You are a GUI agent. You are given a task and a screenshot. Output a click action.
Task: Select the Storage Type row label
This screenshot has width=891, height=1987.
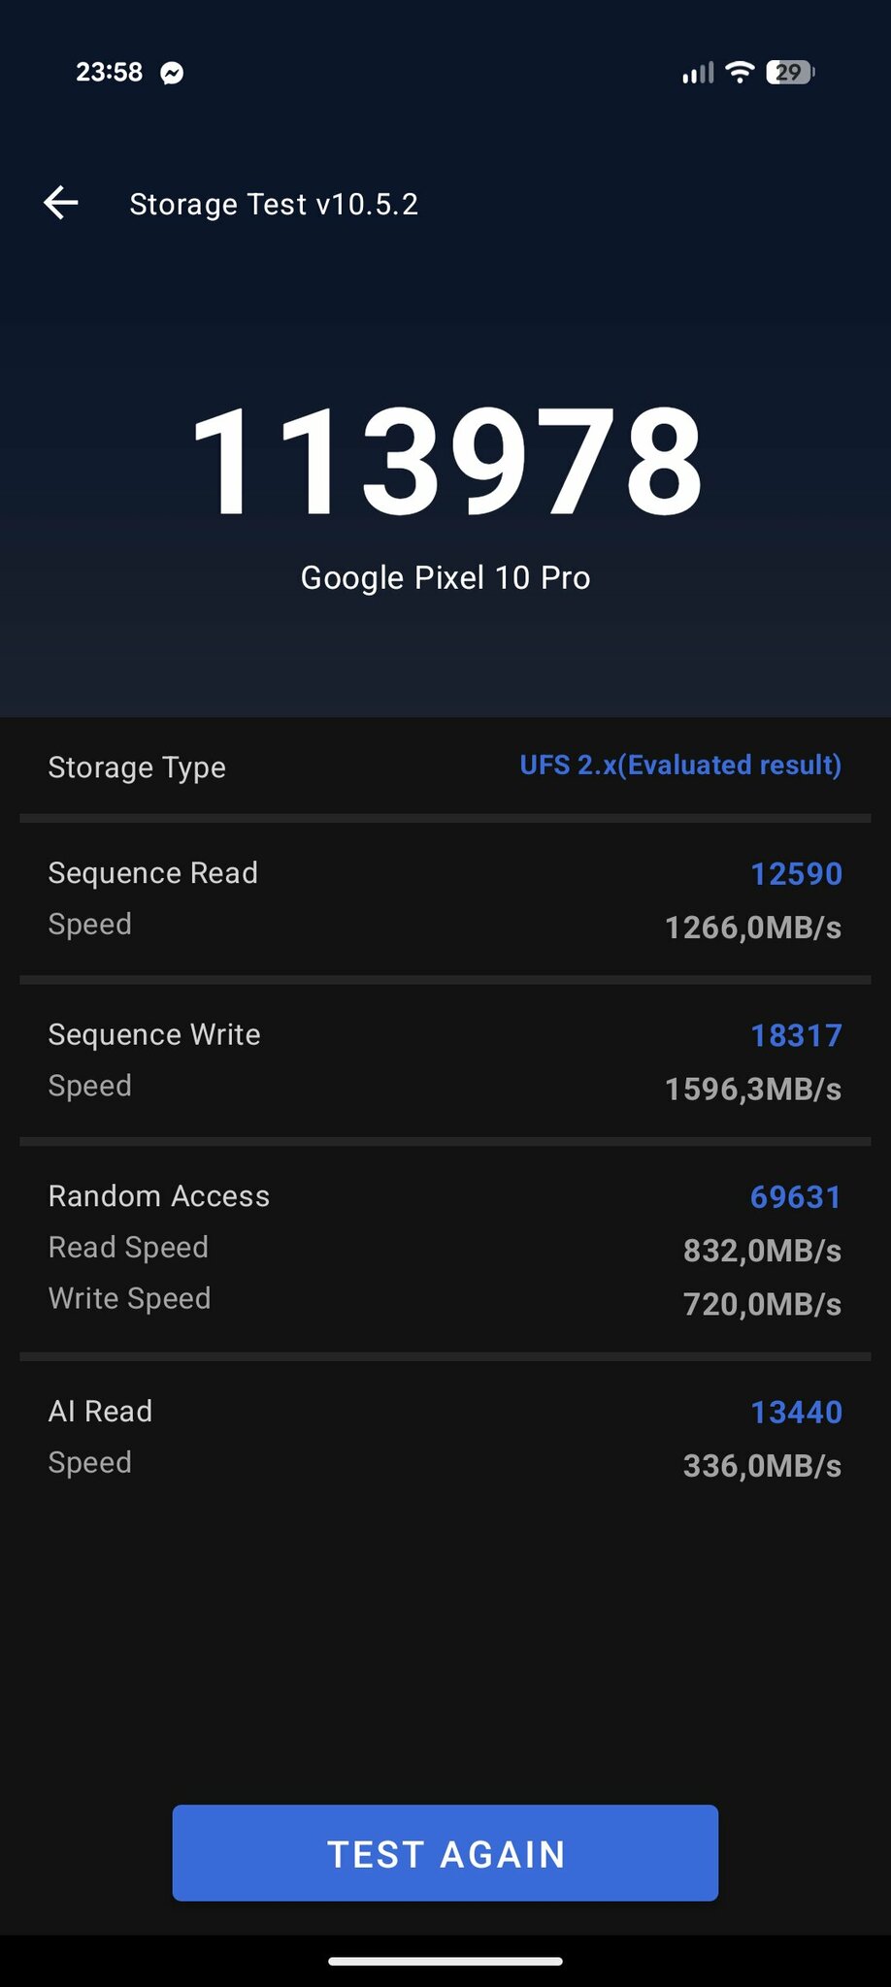[x=137, y=767]
